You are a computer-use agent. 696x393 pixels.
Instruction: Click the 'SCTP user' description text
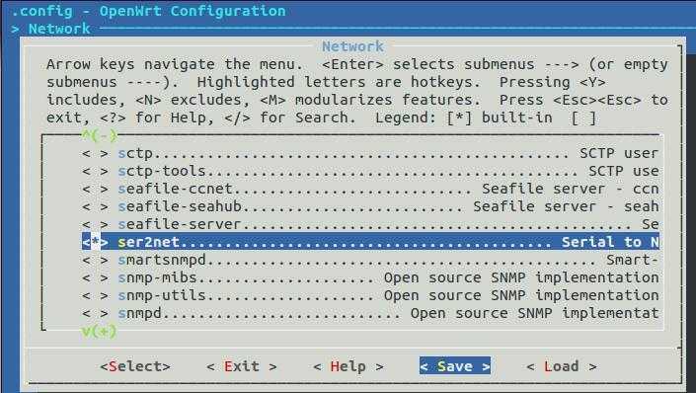(619, 153)
